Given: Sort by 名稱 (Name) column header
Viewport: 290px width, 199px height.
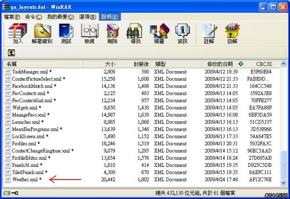Looking at the screenshot, I should pos(43,64).
